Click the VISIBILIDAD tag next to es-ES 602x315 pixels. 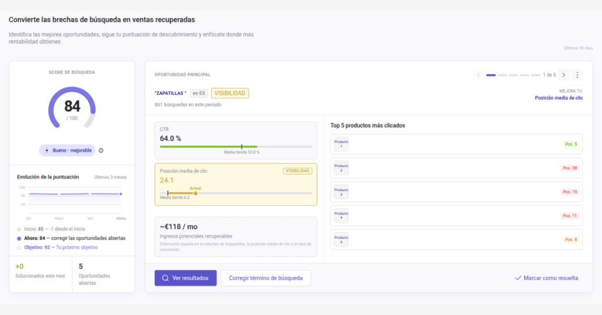tap(230, 93)
